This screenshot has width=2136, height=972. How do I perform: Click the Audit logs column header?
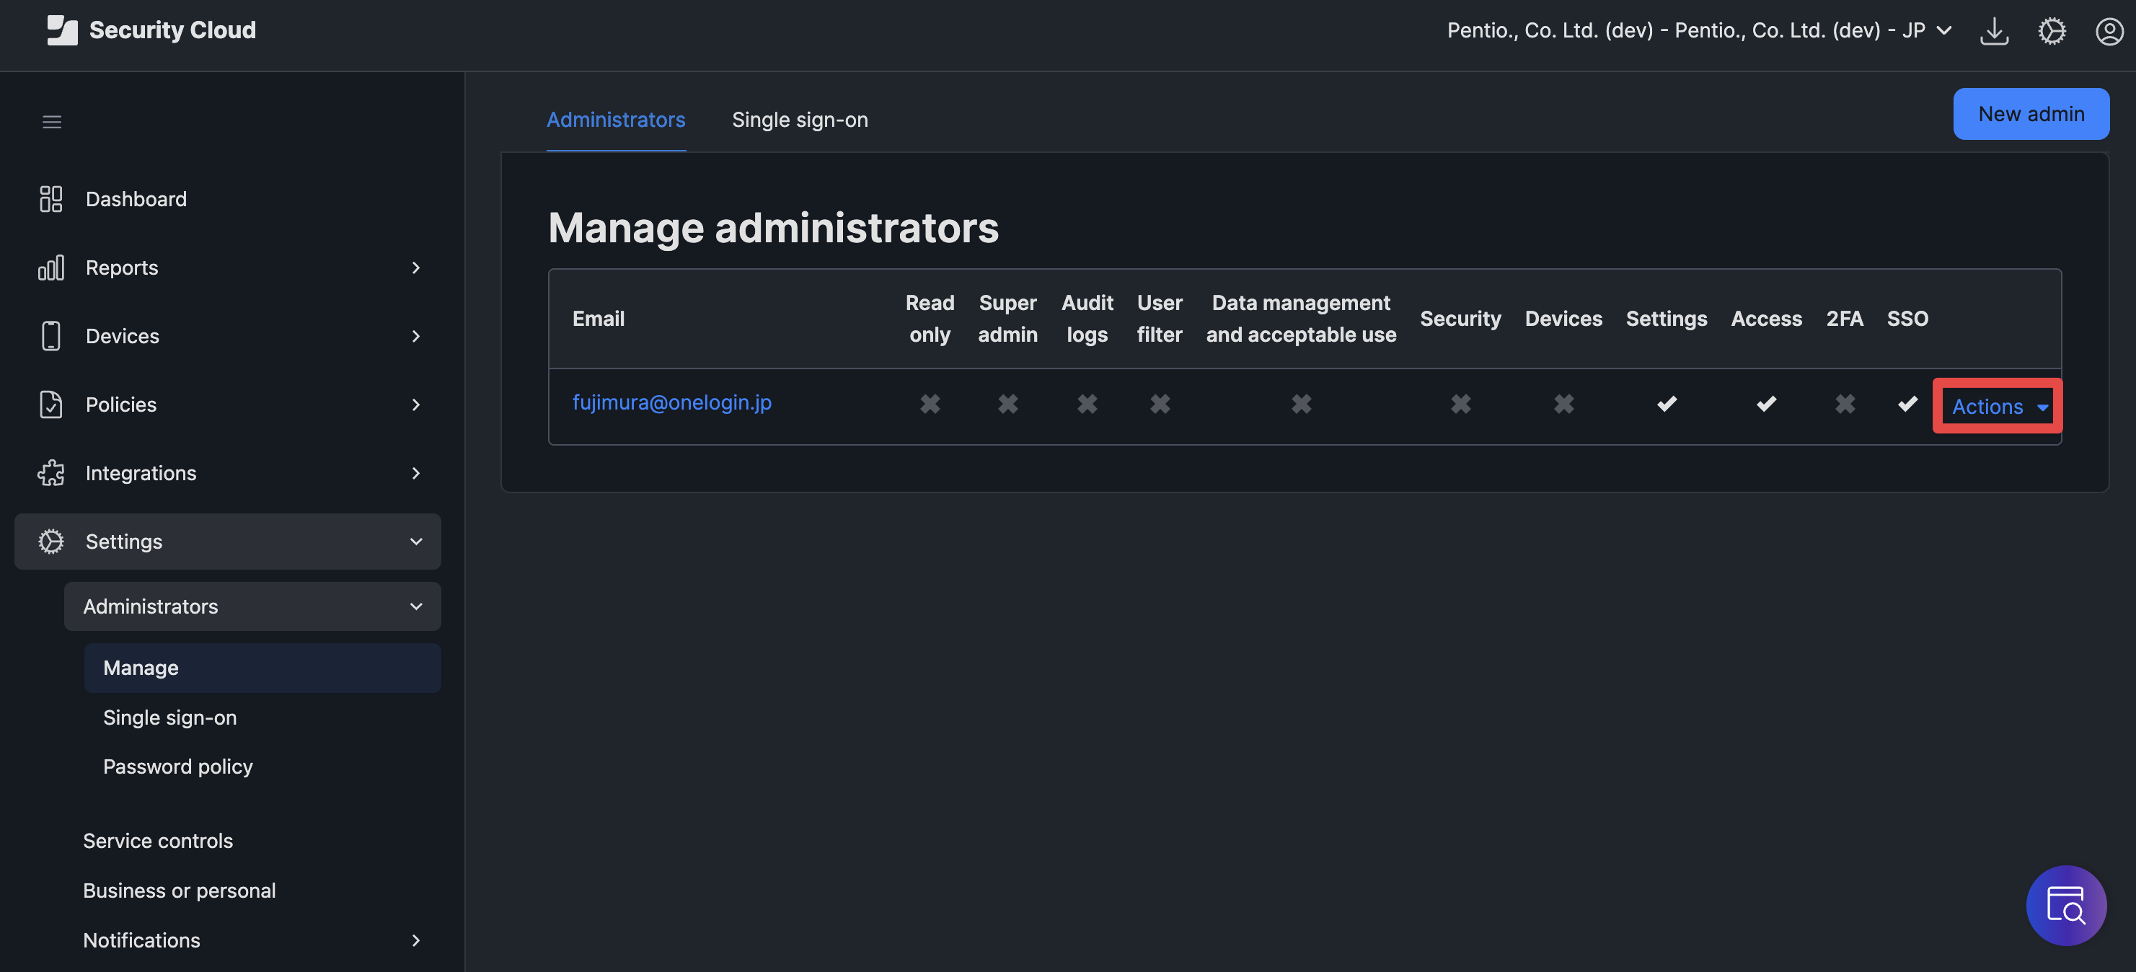point(1087,319)
